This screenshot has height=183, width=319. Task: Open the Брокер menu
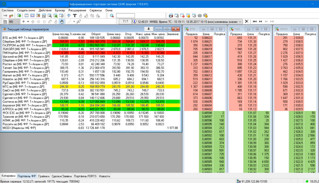tap(60, 10)
